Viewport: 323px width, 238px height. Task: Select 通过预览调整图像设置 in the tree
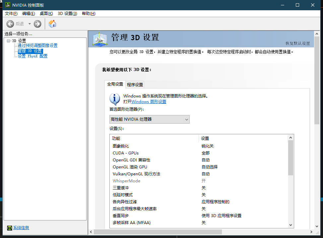coord(37,45)
